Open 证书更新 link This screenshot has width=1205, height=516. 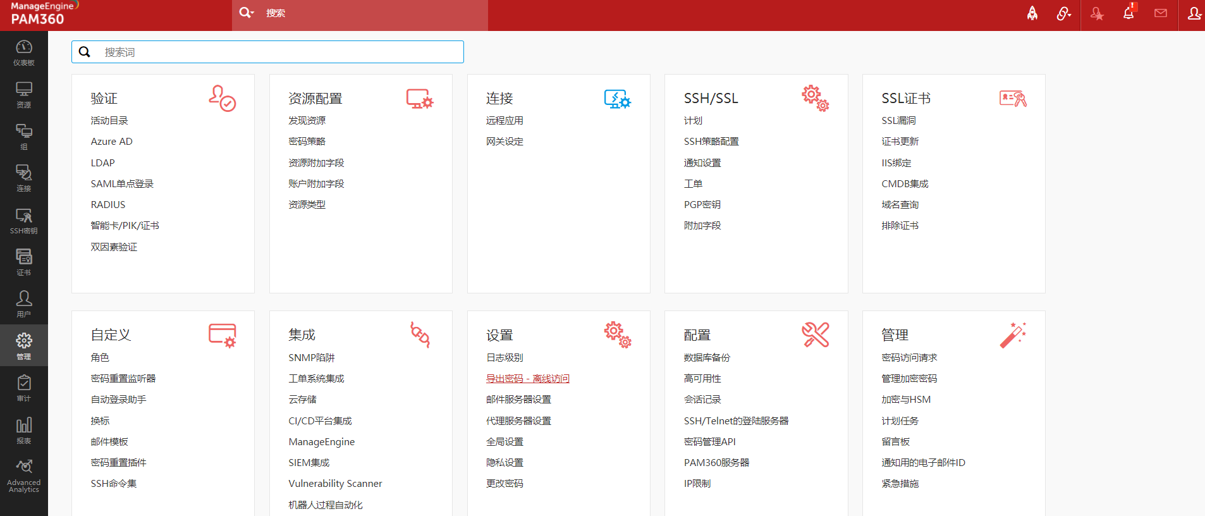[900, 142]
